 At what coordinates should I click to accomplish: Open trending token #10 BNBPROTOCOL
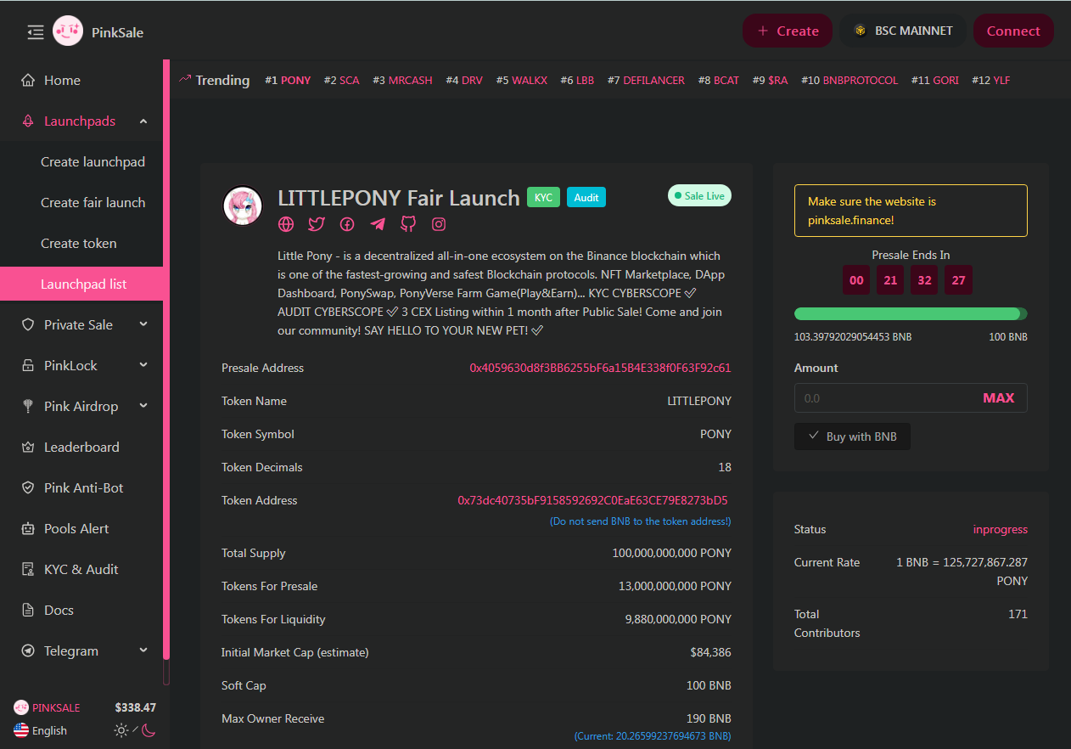[850, 80]
